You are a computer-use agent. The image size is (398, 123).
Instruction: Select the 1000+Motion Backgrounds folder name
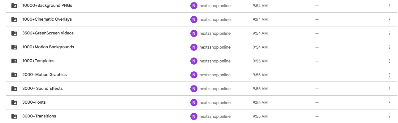pos(48,47)
